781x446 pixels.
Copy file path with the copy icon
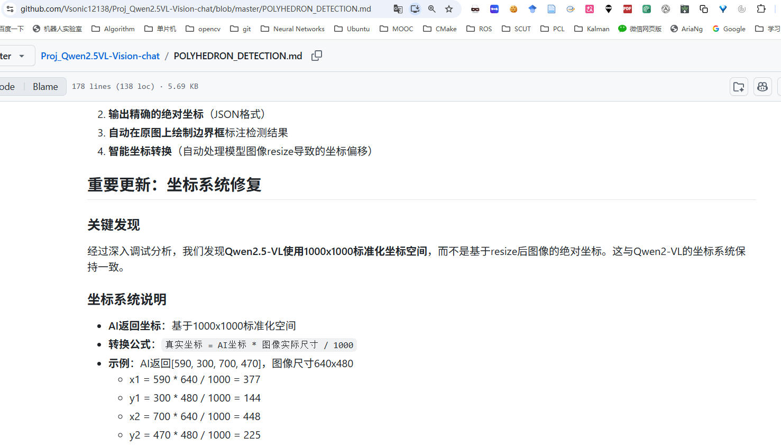pos(317,56)
